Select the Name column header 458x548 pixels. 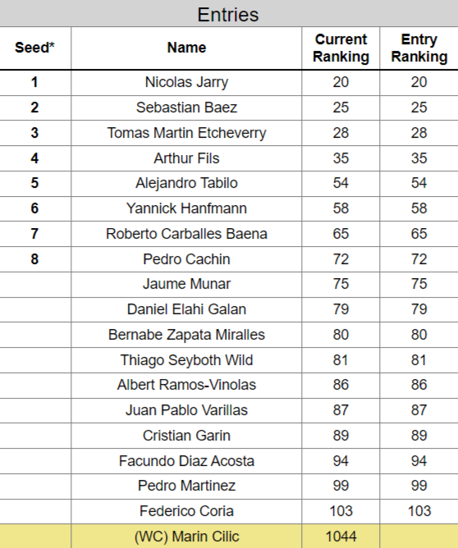[x=186, y=48]
